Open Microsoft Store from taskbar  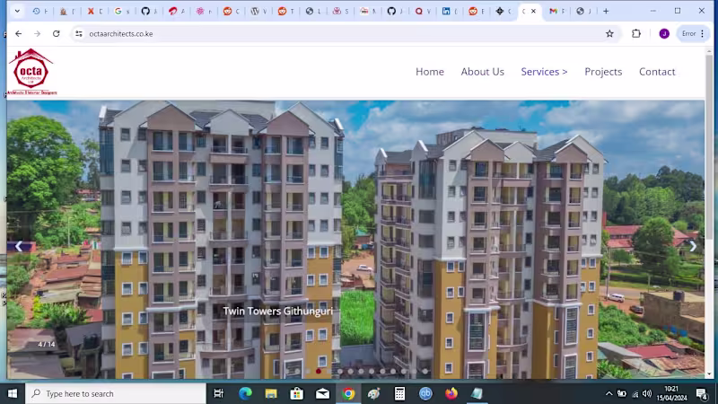pos(297,393)
